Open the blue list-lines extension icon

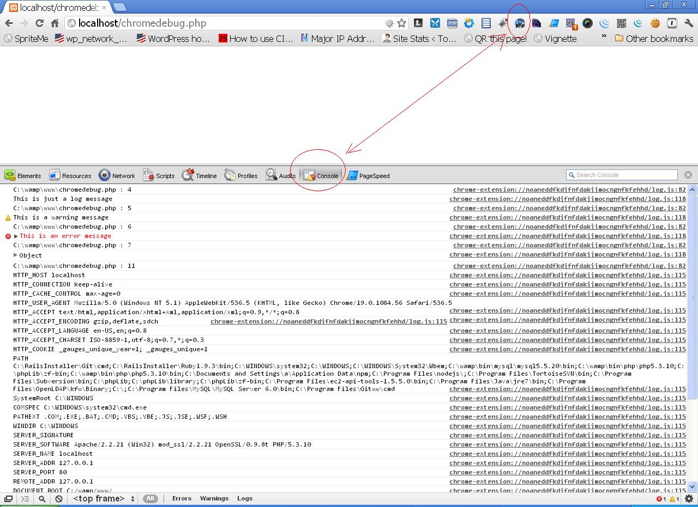pyautogui.click(x=486, y=23)
